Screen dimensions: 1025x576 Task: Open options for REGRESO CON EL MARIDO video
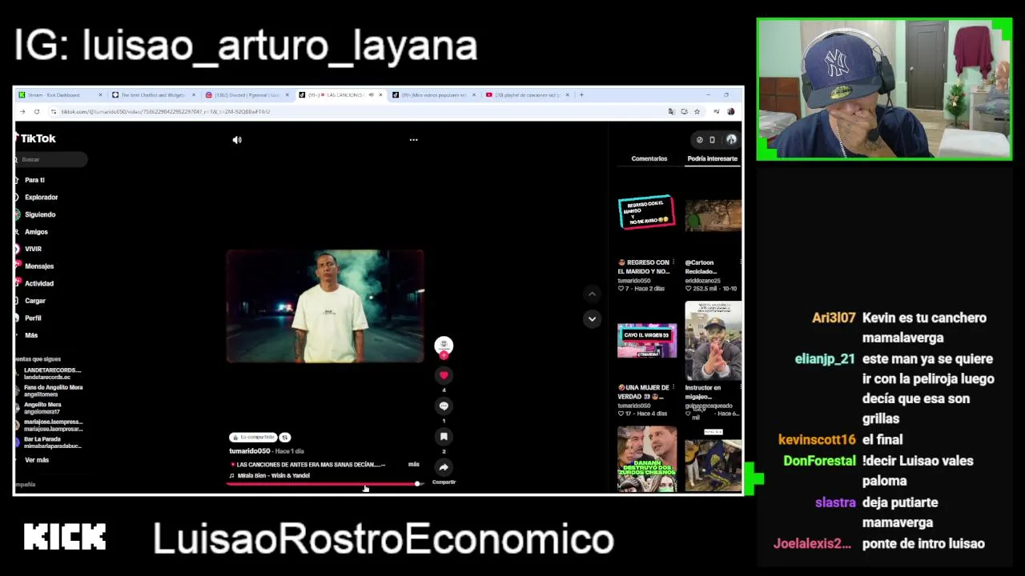673,262
